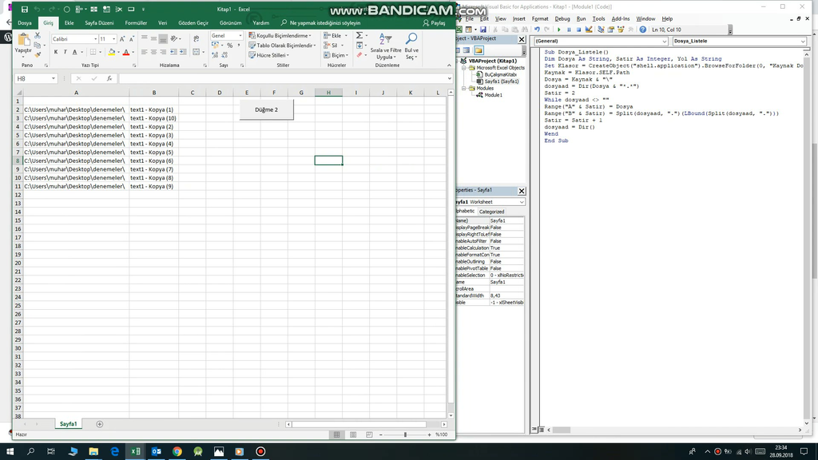Screen dimensions: 818x460
Task: Toggle center horizontal alignment
Action: click(x=153, y=52)
